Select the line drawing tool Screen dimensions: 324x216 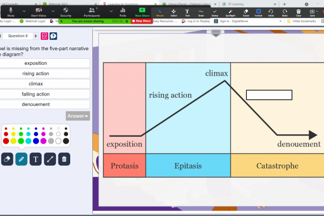coord(50,159)
